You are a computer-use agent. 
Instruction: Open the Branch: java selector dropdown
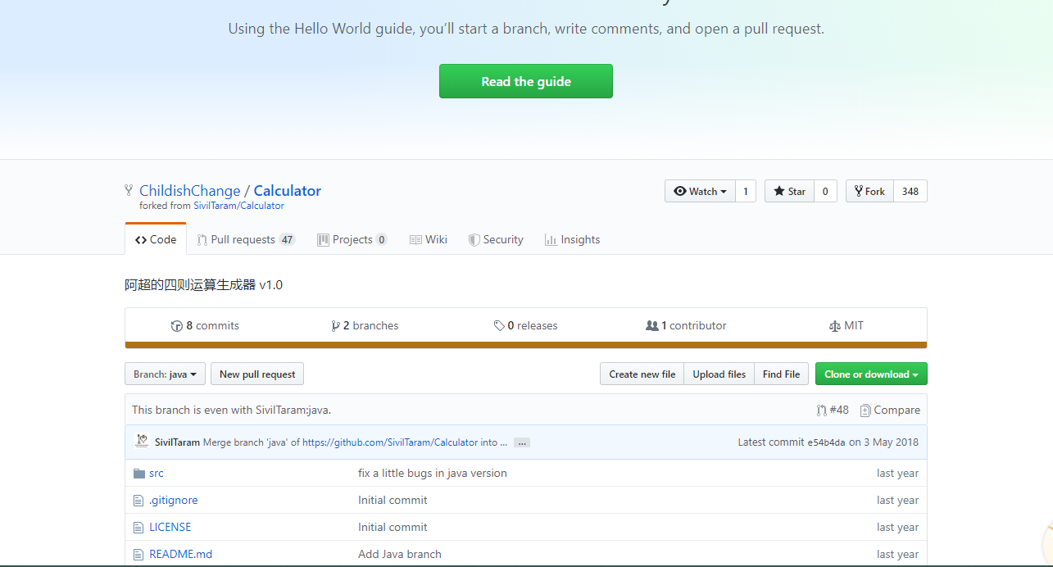click(165, 374)
